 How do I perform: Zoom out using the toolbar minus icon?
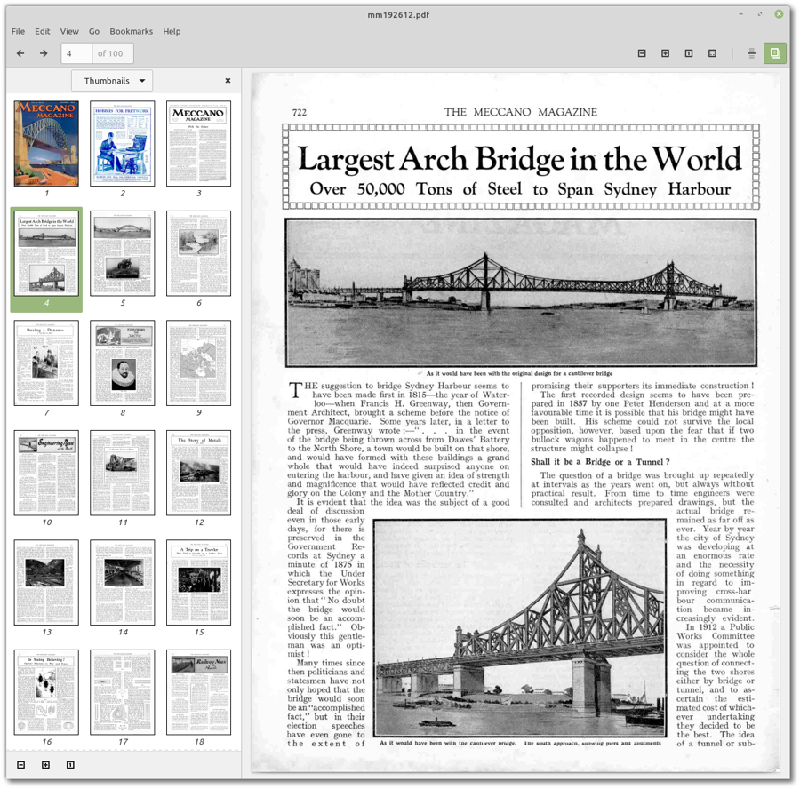click(641, 53)
